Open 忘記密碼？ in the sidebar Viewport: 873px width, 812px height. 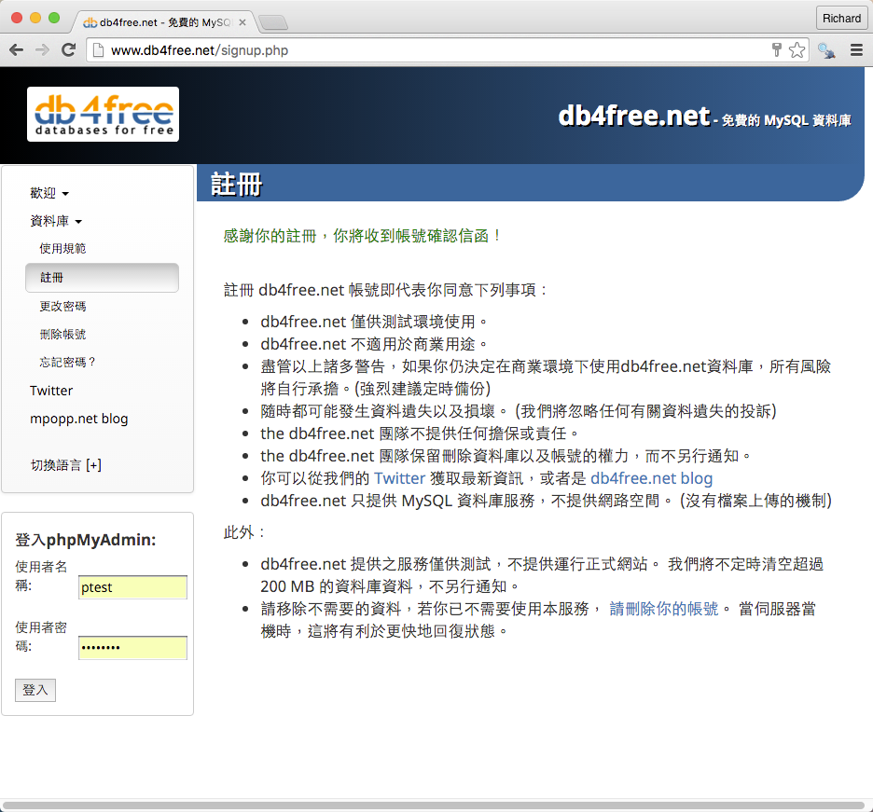tap(68, 363)
